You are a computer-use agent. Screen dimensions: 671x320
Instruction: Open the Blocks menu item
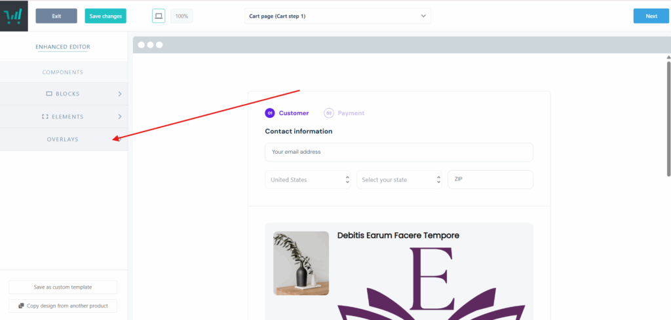[x=64, y=94]
